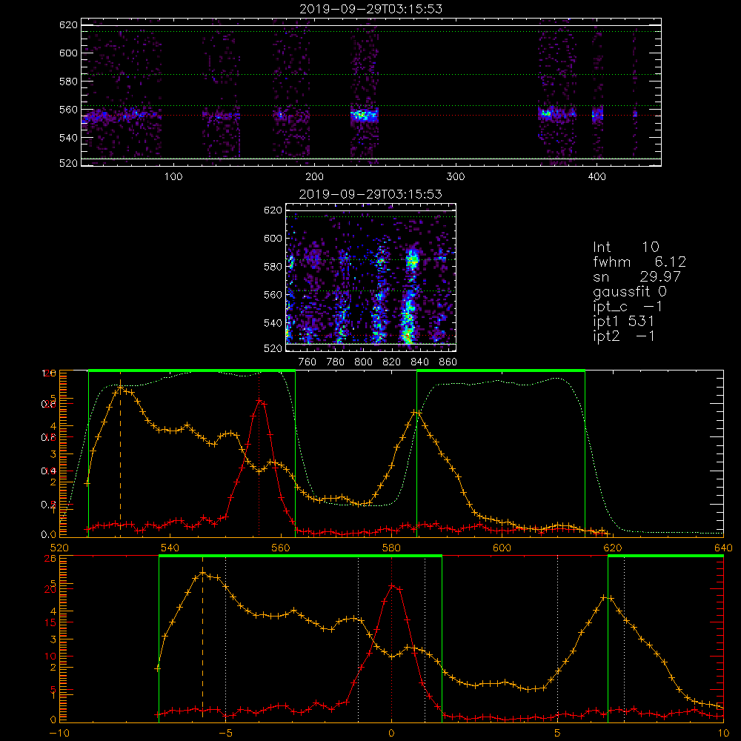Screen dimensions: 741x741
Task: Click x-axis label 860 of middle image
Action: (448, 362)
